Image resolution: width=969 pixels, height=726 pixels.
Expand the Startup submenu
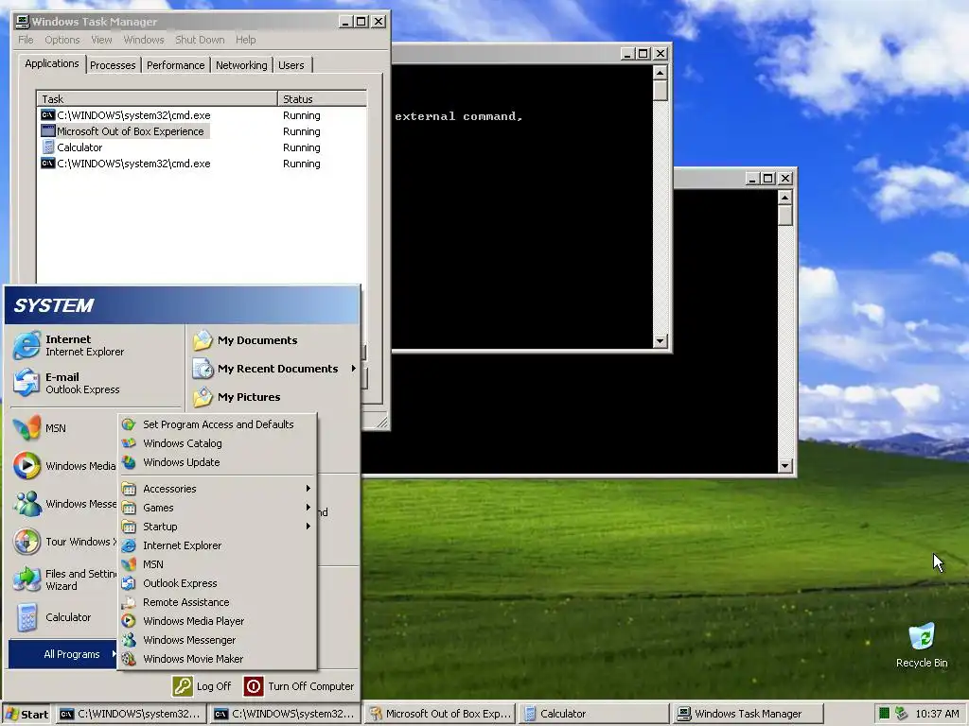[x=218, y=527]
